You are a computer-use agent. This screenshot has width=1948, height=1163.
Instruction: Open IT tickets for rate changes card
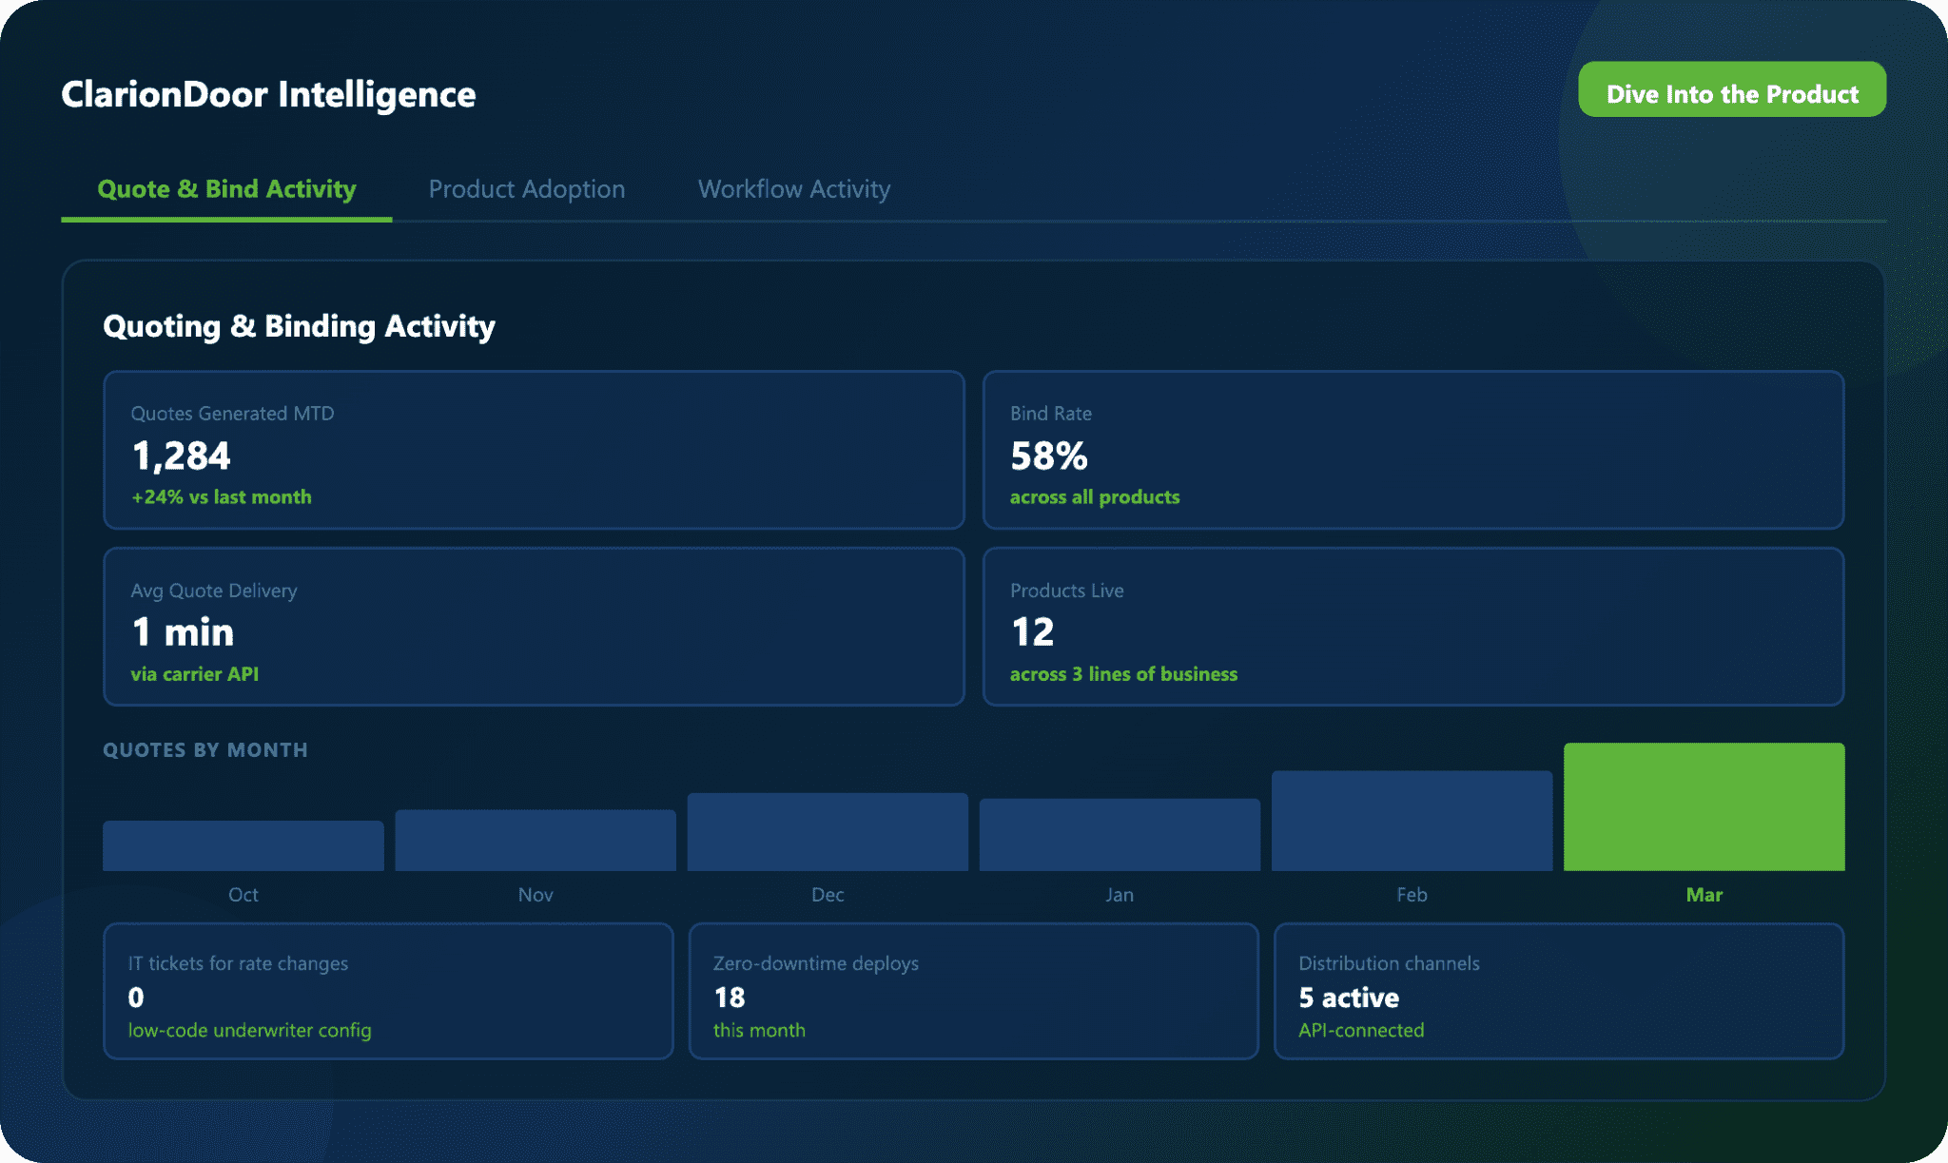click(x=388, y=991)
